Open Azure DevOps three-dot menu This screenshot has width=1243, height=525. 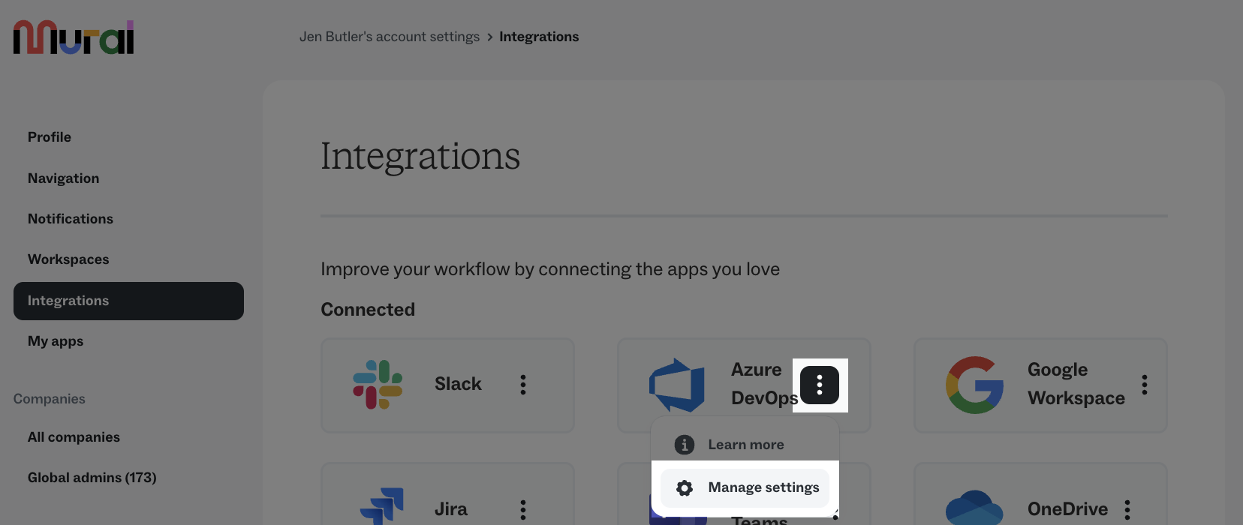point(820,385)
